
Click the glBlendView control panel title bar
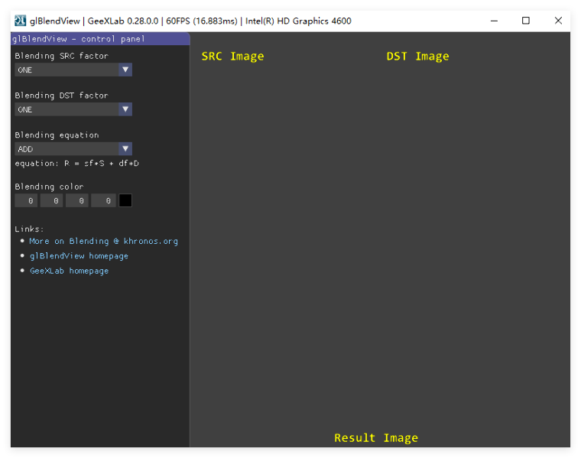[x=100, y=39]
